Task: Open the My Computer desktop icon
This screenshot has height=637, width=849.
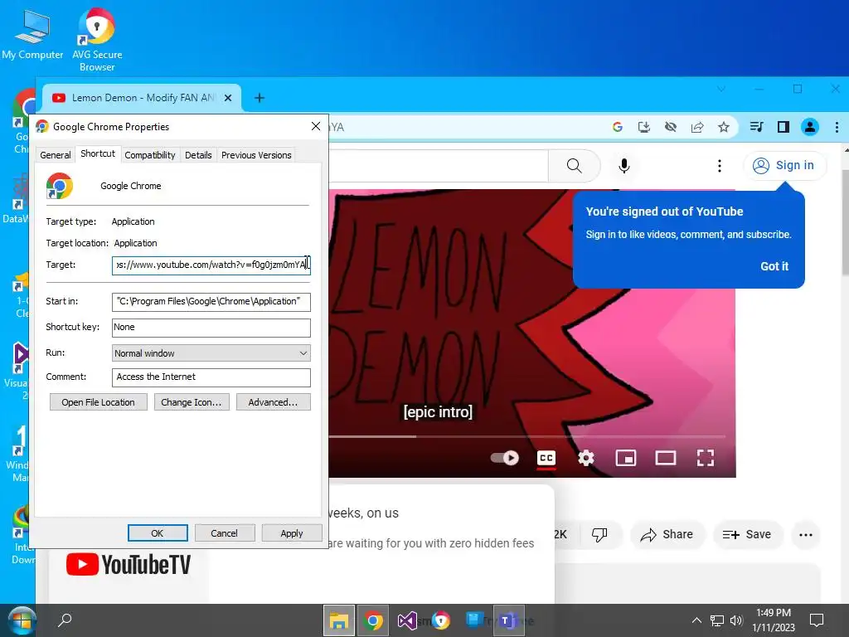Action: (32, 35)
